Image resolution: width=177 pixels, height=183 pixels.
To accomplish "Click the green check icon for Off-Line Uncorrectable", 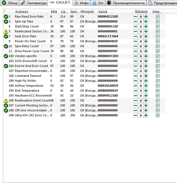I will click(x=6, y=110).
